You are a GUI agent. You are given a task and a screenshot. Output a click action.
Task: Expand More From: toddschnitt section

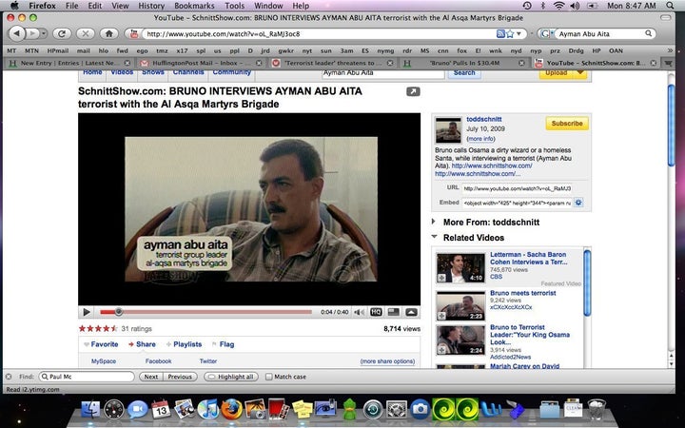[434, 222]
